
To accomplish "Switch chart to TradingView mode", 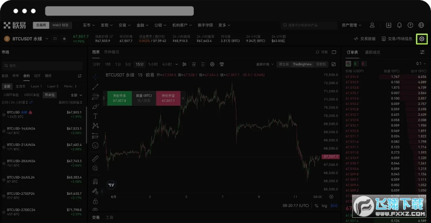I will [x=302, y=64].
